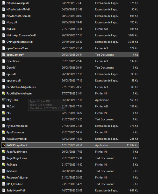Click the size value 11 939 Ko
This screenshot has width=158, height=194.
coord(132,145)
